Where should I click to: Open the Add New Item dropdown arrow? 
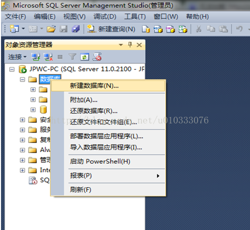point(42,29)
